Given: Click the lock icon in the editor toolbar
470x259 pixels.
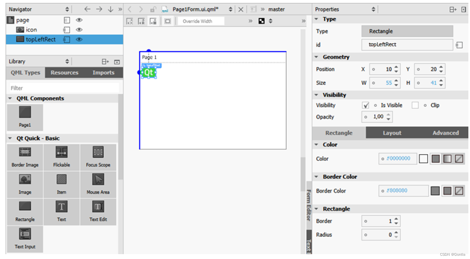Looking at the screenshot, I should (x=153, y=9).
